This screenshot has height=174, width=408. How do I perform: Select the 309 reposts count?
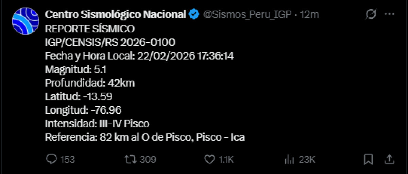[148, 159]
